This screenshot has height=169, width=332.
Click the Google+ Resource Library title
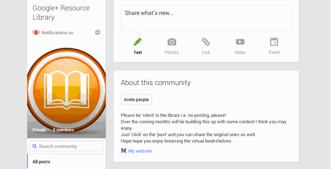[61, 13]
